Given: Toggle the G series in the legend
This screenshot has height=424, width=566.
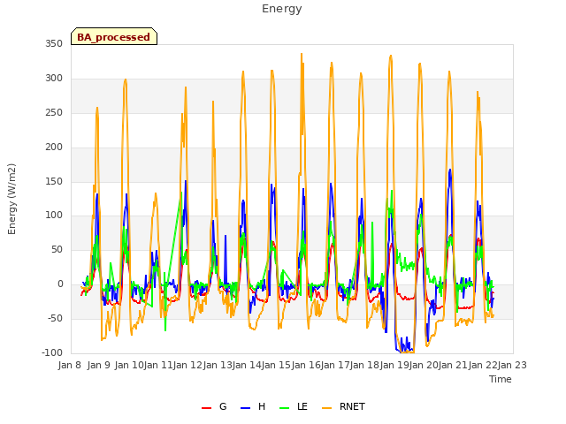Looking at the screenshot, I should [x=214, y=406].
